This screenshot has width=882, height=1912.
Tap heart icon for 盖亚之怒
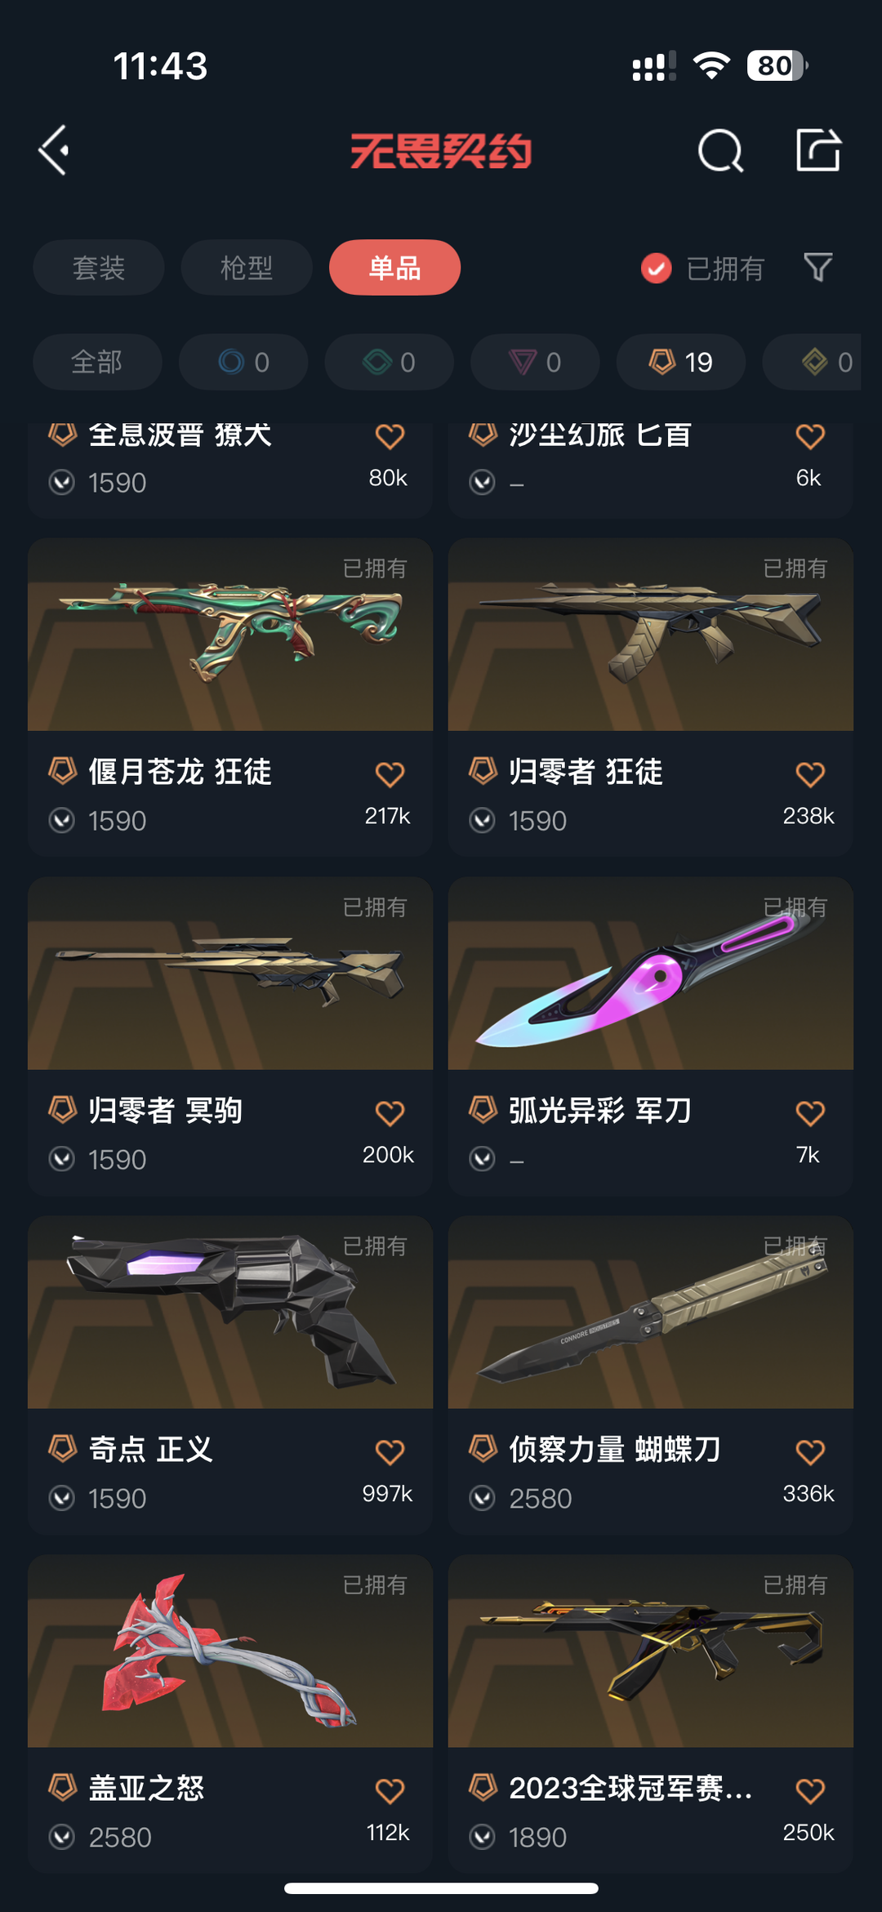point(390,1790)
